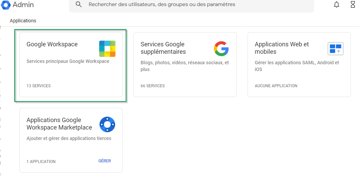360x186 pixels.
Task: Click the 'AUCUNE APPLICATION' label
Action: [276, 86]
